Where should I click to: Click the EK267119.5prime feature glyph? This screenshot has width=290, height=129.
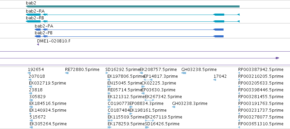tap(150, 121)
